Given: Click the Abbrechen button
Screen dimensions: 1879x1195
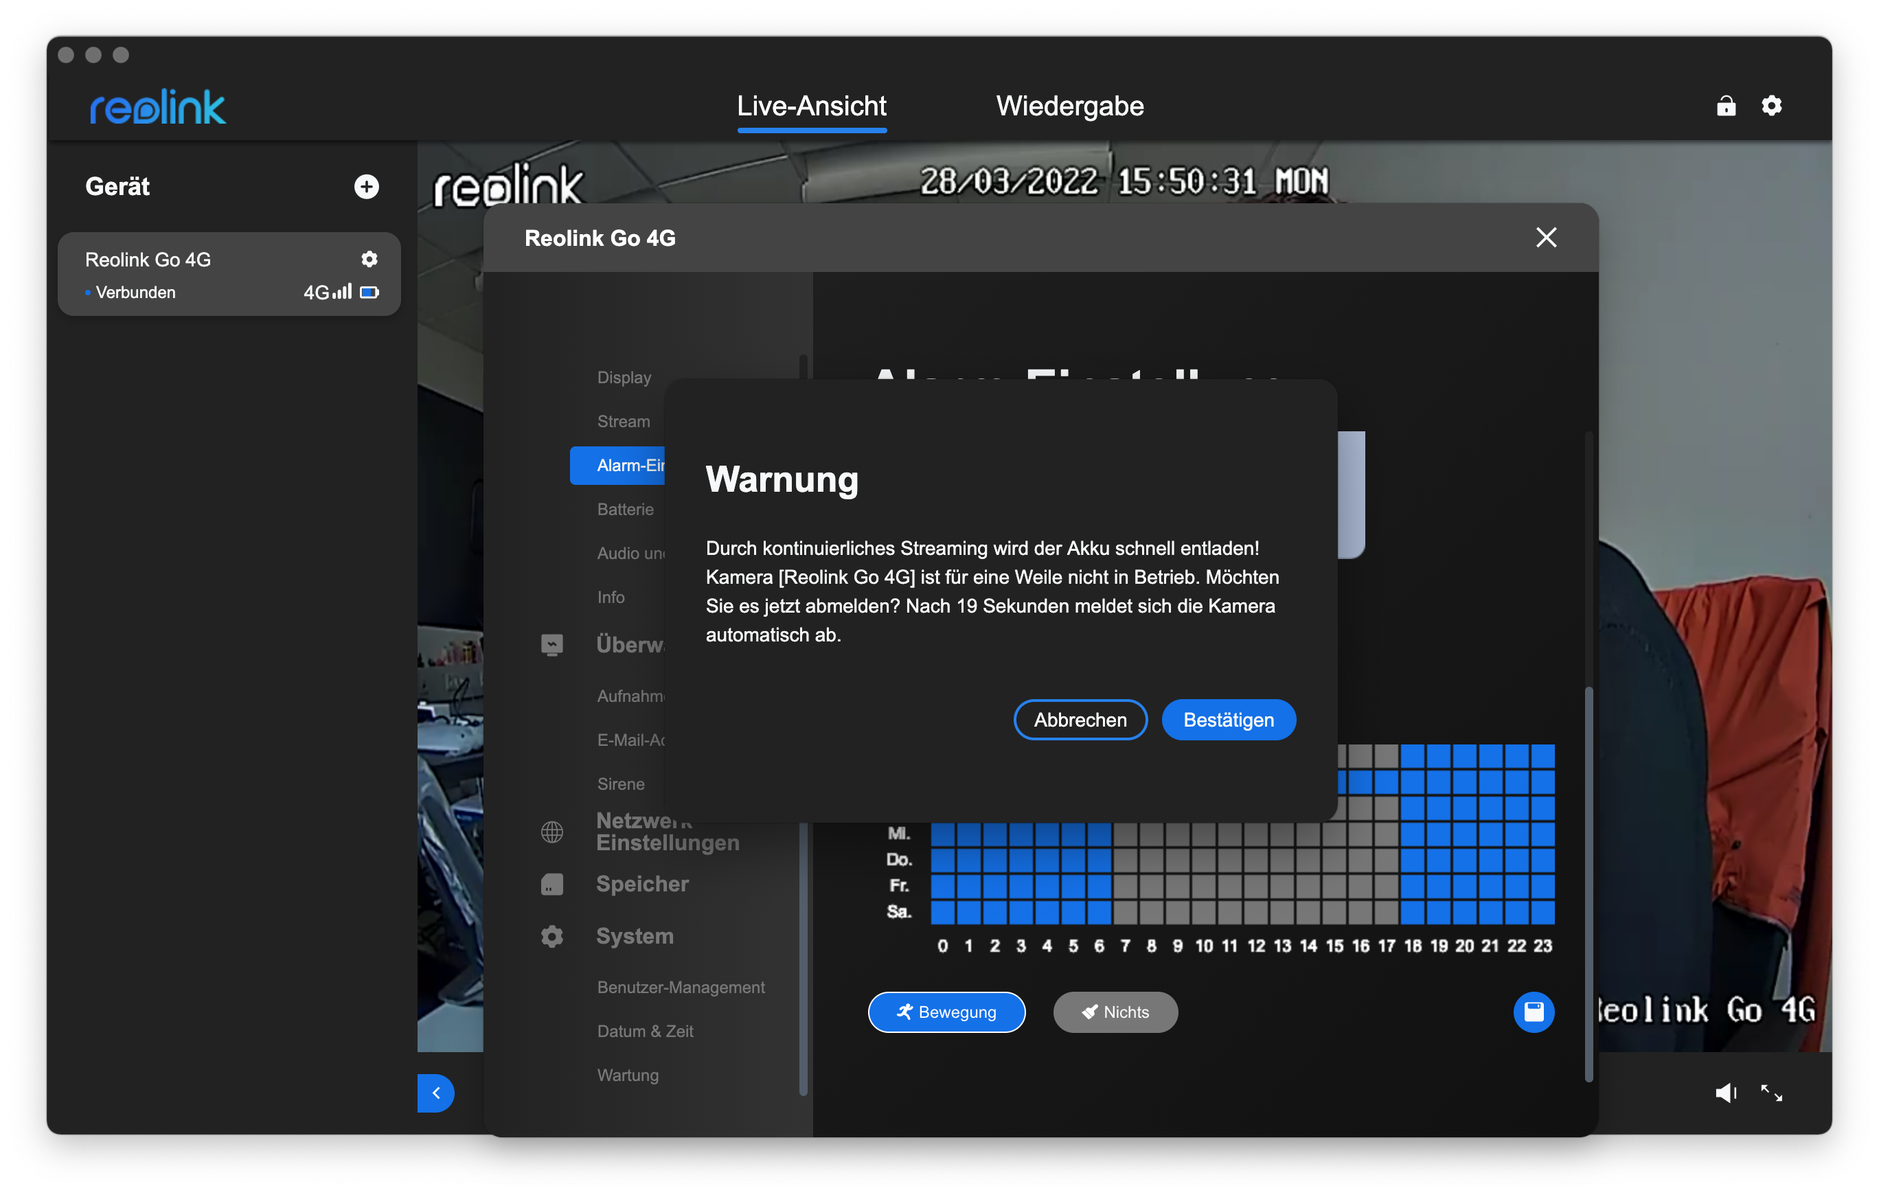Looking at the screenshot, I should [1080, 720].
